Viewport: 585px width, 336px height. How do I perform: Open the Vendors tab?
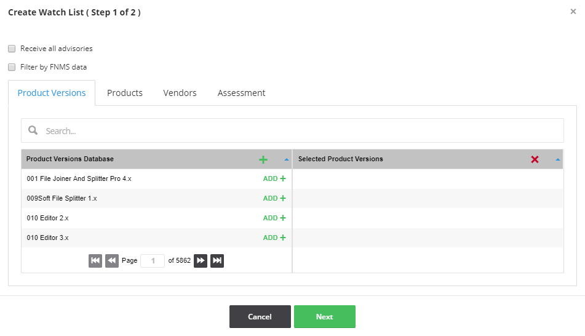(180, 93)
